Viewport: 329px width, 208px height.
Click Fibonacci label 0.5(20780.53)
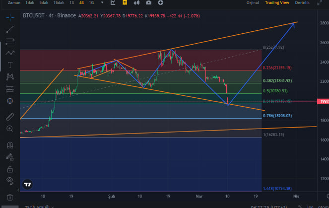tap(275, 91)
